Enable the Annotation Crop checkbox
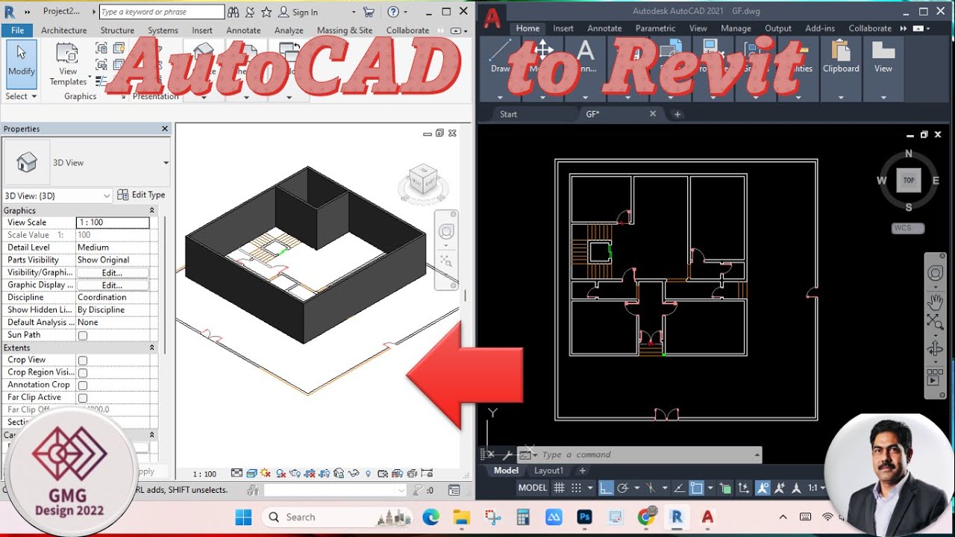955x537 pixels. pos(83,386)
